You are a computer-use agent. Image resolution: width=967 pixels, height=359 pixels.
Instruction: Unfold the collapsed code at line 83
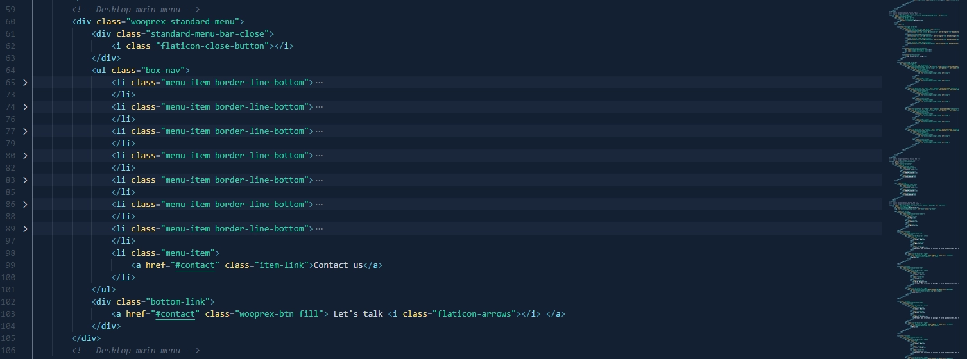[x=25, y=180]
